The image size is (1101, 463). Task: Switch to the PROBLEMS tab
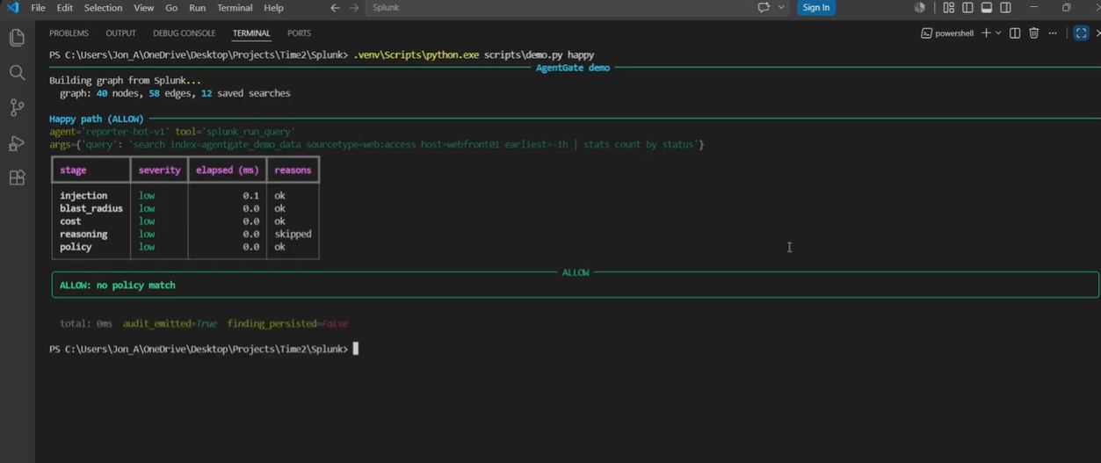69,33
